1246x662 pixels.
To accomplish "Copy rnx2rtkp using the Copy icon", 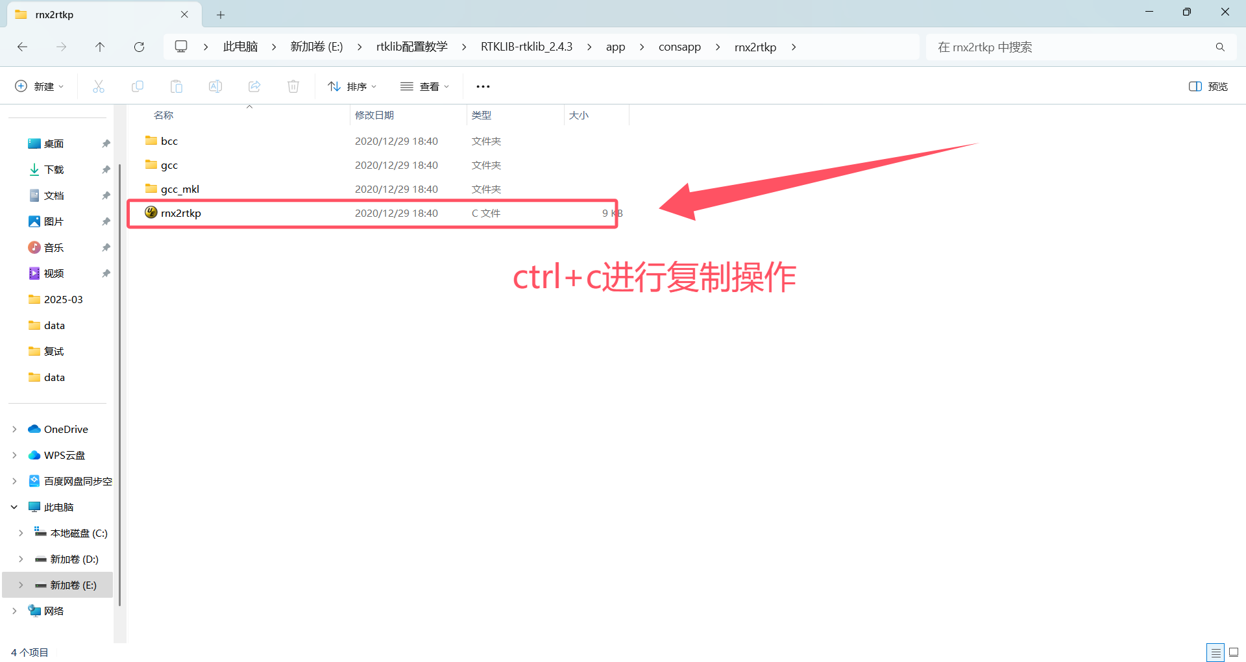I will pos(138,86).
